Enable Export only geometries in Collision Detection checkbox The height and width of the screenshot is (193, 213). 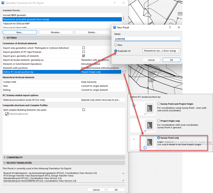coord(84,48)
